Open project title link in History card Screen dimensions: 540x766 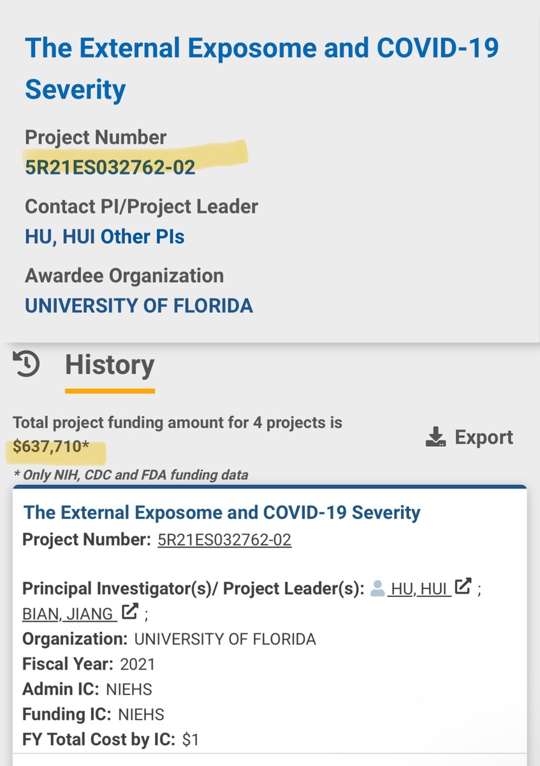(x=221, y=513)
